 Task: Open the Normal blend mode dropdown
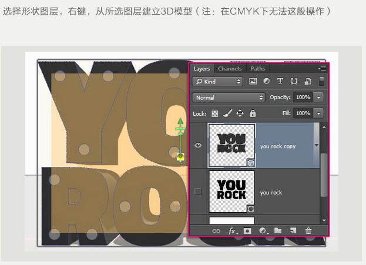[x=229, y=97]
